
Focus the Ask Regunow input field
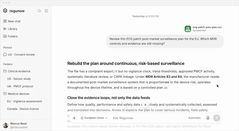148,118
